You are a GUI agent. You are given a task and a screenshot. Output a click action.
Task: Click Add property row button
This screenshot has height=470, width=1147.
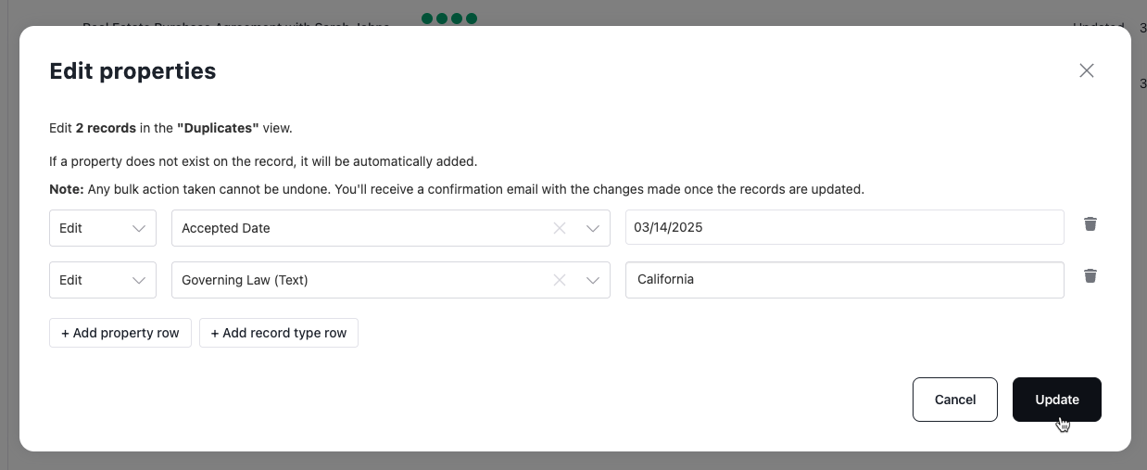(120, 333)
